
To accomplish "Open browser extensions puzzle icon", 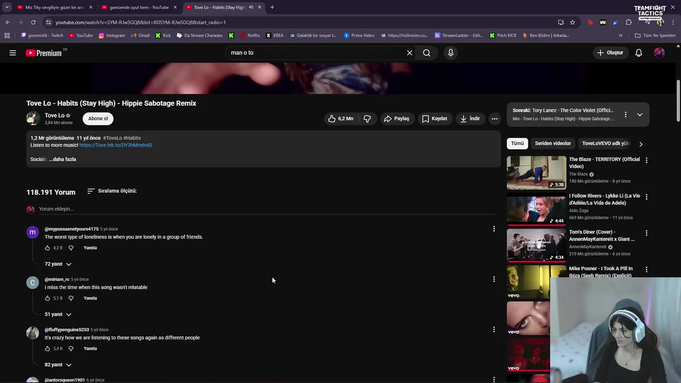I will coord(628,22).
